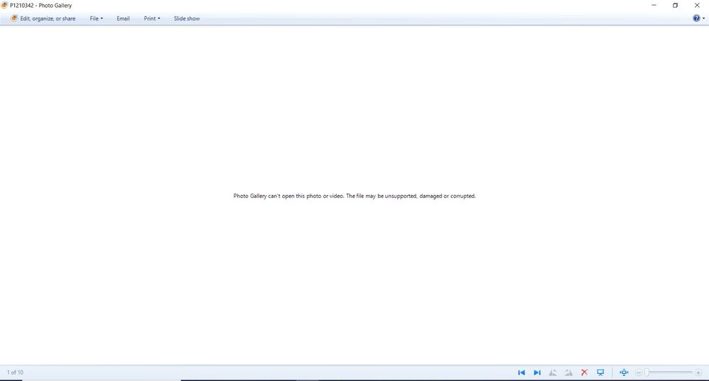Open the File dropdown menu
Screen dimensions: 709x381
(x=97, y=18)
